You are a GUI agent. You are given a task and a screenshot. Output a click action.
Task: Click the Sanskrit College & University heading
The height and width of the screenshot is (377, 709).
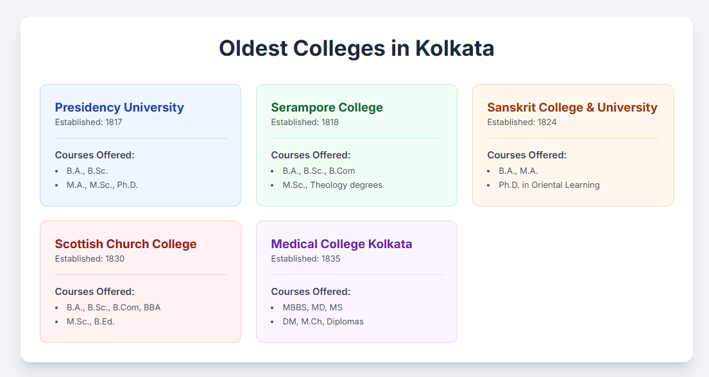572,107
